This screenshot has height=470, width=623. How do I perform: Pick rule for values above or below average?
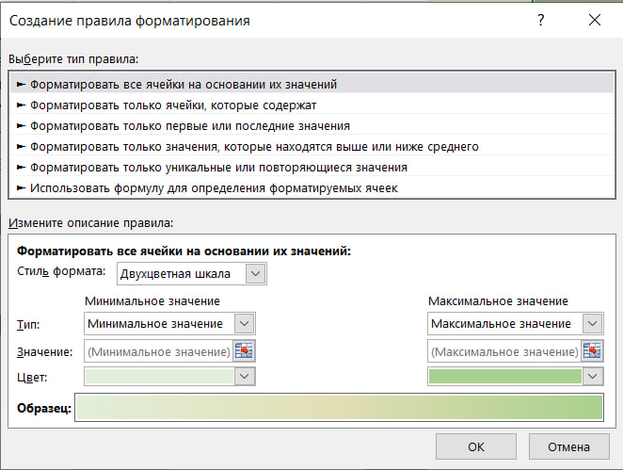254,146
